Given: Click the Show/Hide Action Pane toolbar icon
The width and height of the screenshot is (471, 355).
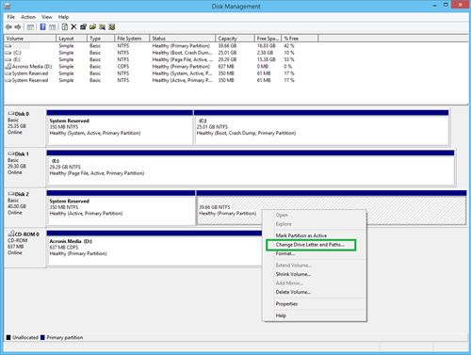Looking at the screenshot, I should click(x=53, y=27).
